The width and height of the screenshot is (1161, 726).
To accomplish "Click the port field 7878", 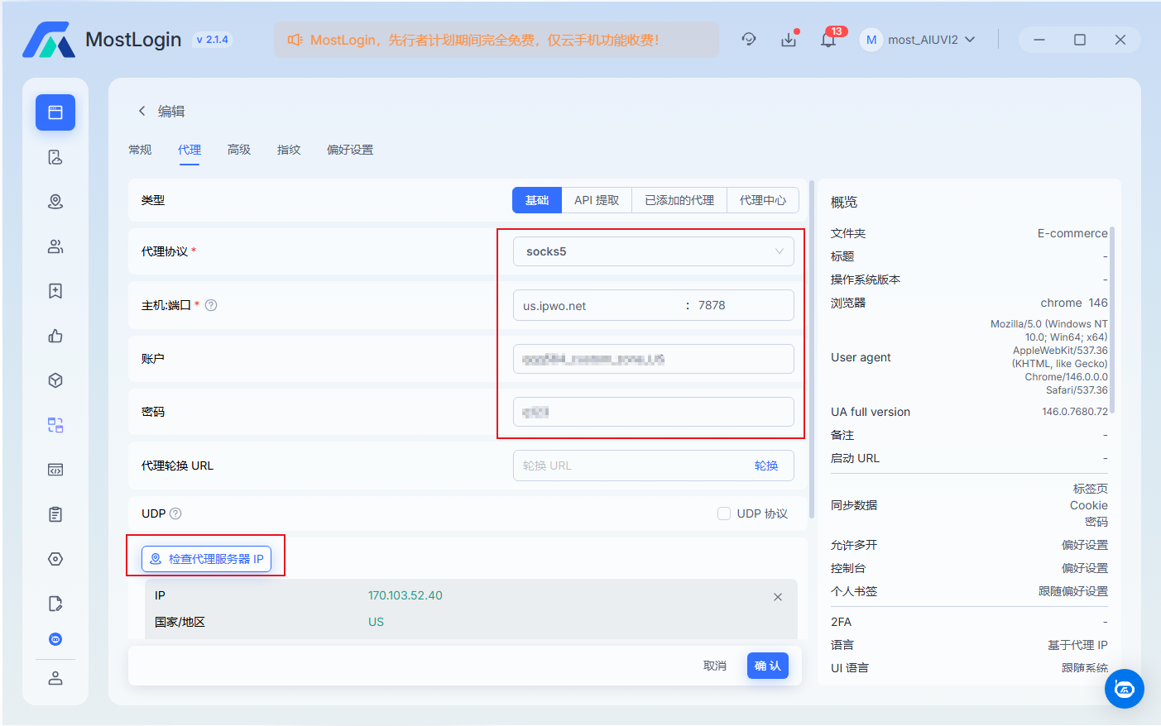I will 743,305.
